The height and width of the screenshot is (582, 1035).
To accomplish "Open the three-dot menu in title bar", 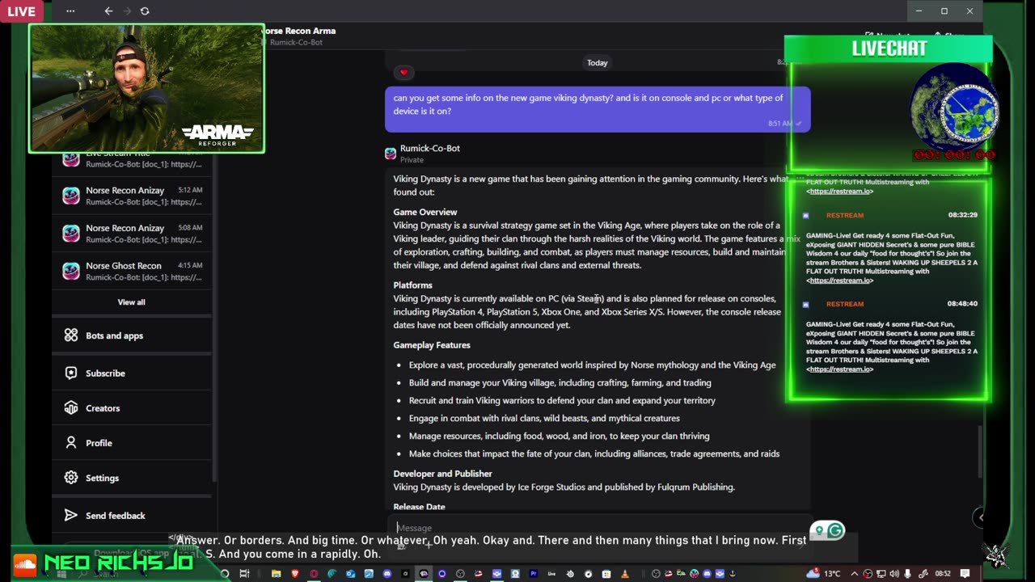I will click(70, 11).
